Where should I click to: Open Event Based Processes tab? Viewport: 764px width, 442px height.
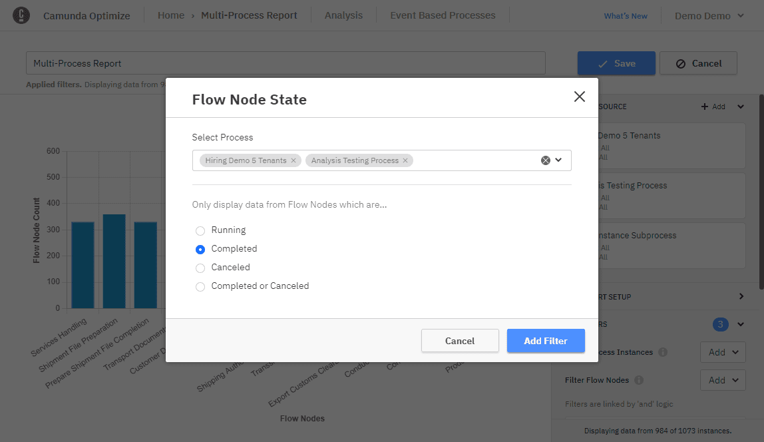443,15
